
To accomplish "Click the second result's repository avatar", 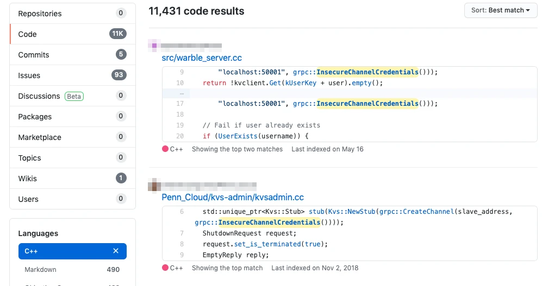I will point(154,186).
